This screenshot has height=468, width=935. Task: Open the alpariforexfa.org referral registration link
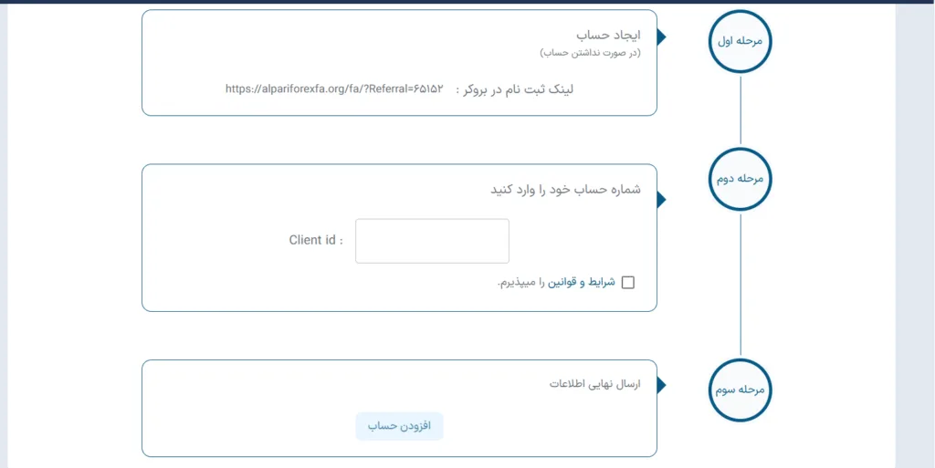pos(333,88)
